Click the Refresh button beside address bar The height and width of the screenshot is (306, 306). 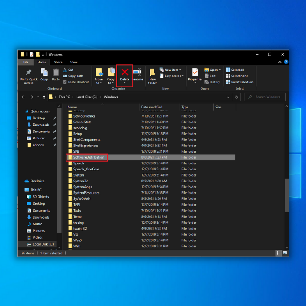click(x=236, y=97)
